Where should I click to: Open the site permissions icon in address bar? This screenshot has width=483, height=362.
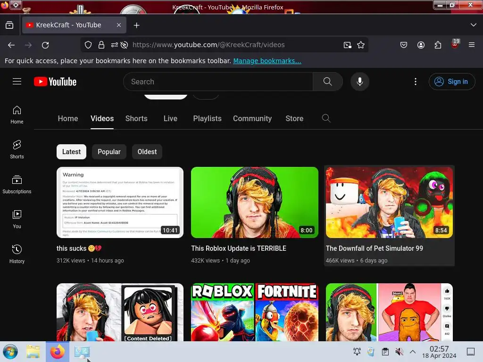(x=115, y=45)
